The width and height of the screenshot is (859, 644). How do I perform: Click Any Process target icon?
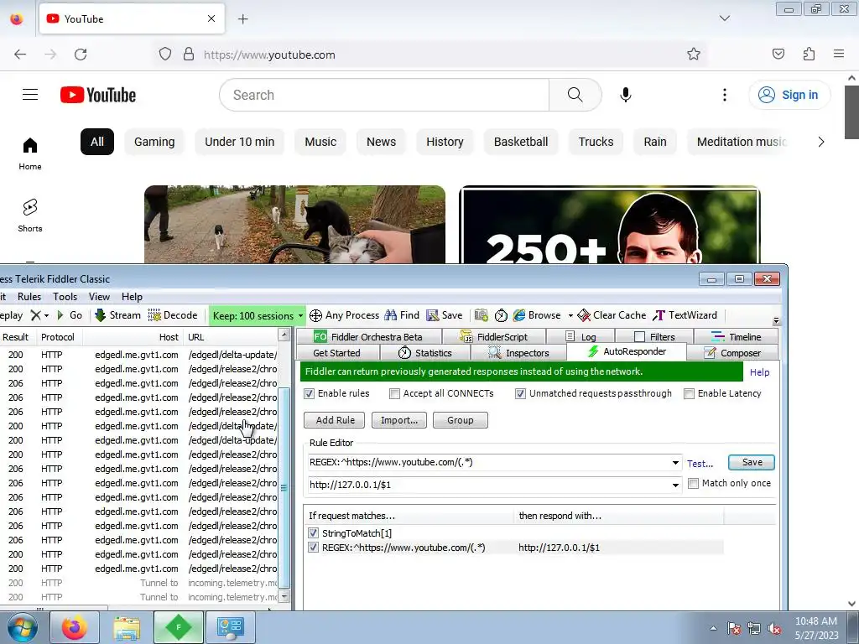(x=315, y=315)
